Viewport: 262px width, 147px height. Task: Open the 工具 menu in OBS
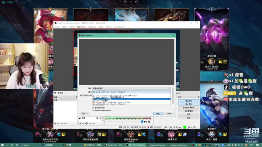(101, 27)
